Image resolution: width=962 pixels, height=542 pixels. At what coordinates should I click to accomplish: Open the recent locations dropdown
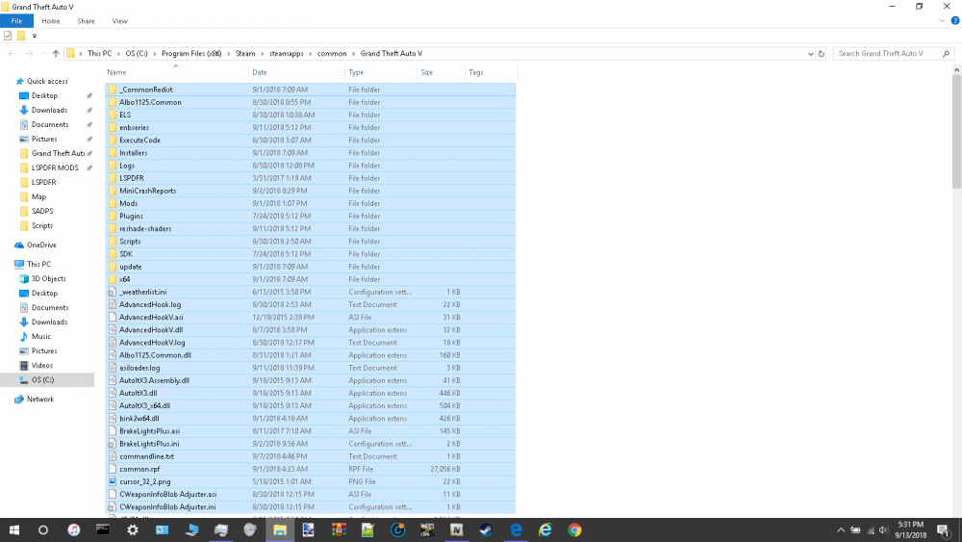43,53
